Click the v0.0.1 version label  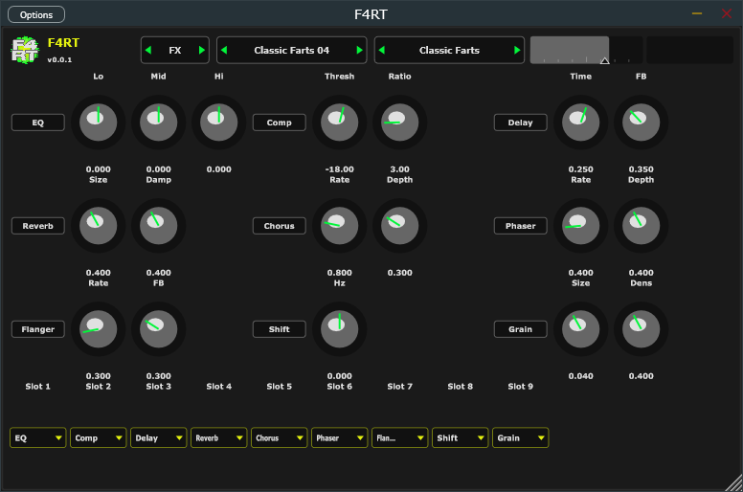[59, 59]
